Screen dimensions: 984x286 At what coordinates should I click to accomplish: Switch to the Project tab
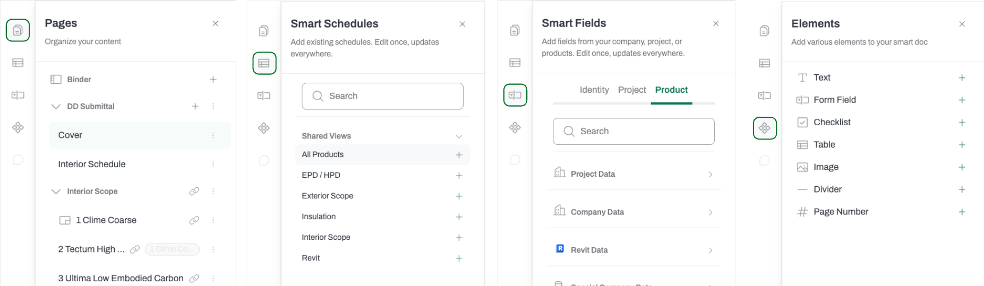tap(632, 90)
